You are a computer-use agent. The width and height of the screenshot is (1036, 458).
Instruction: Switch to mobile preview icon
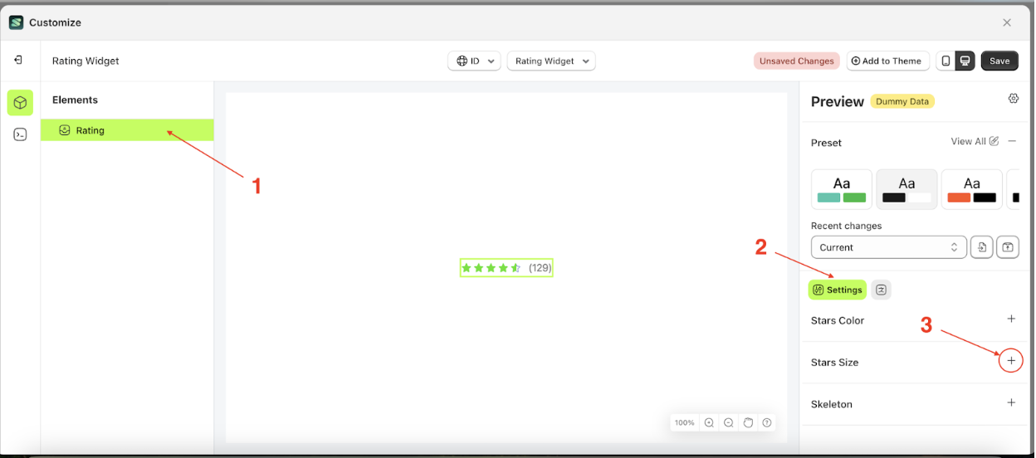click(946, 61)
